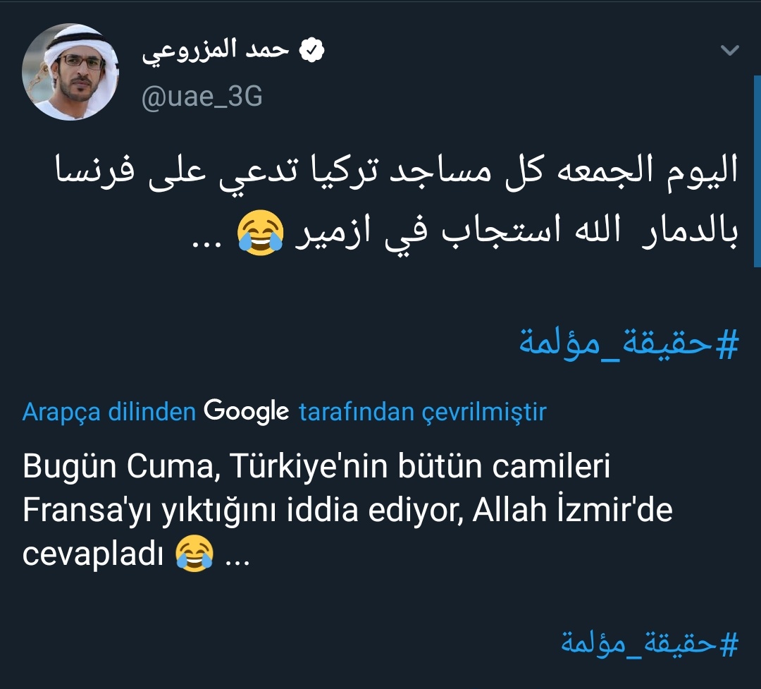Viewport: 761px width, 689px height.
Task: Click the 'Arapça dilinden' translation label
Action: (109, 412)
